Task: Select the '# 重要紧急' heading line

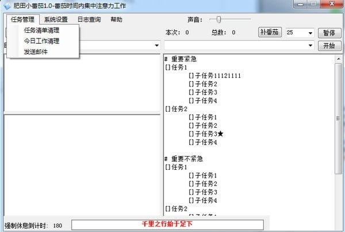Action: [181, 59]
